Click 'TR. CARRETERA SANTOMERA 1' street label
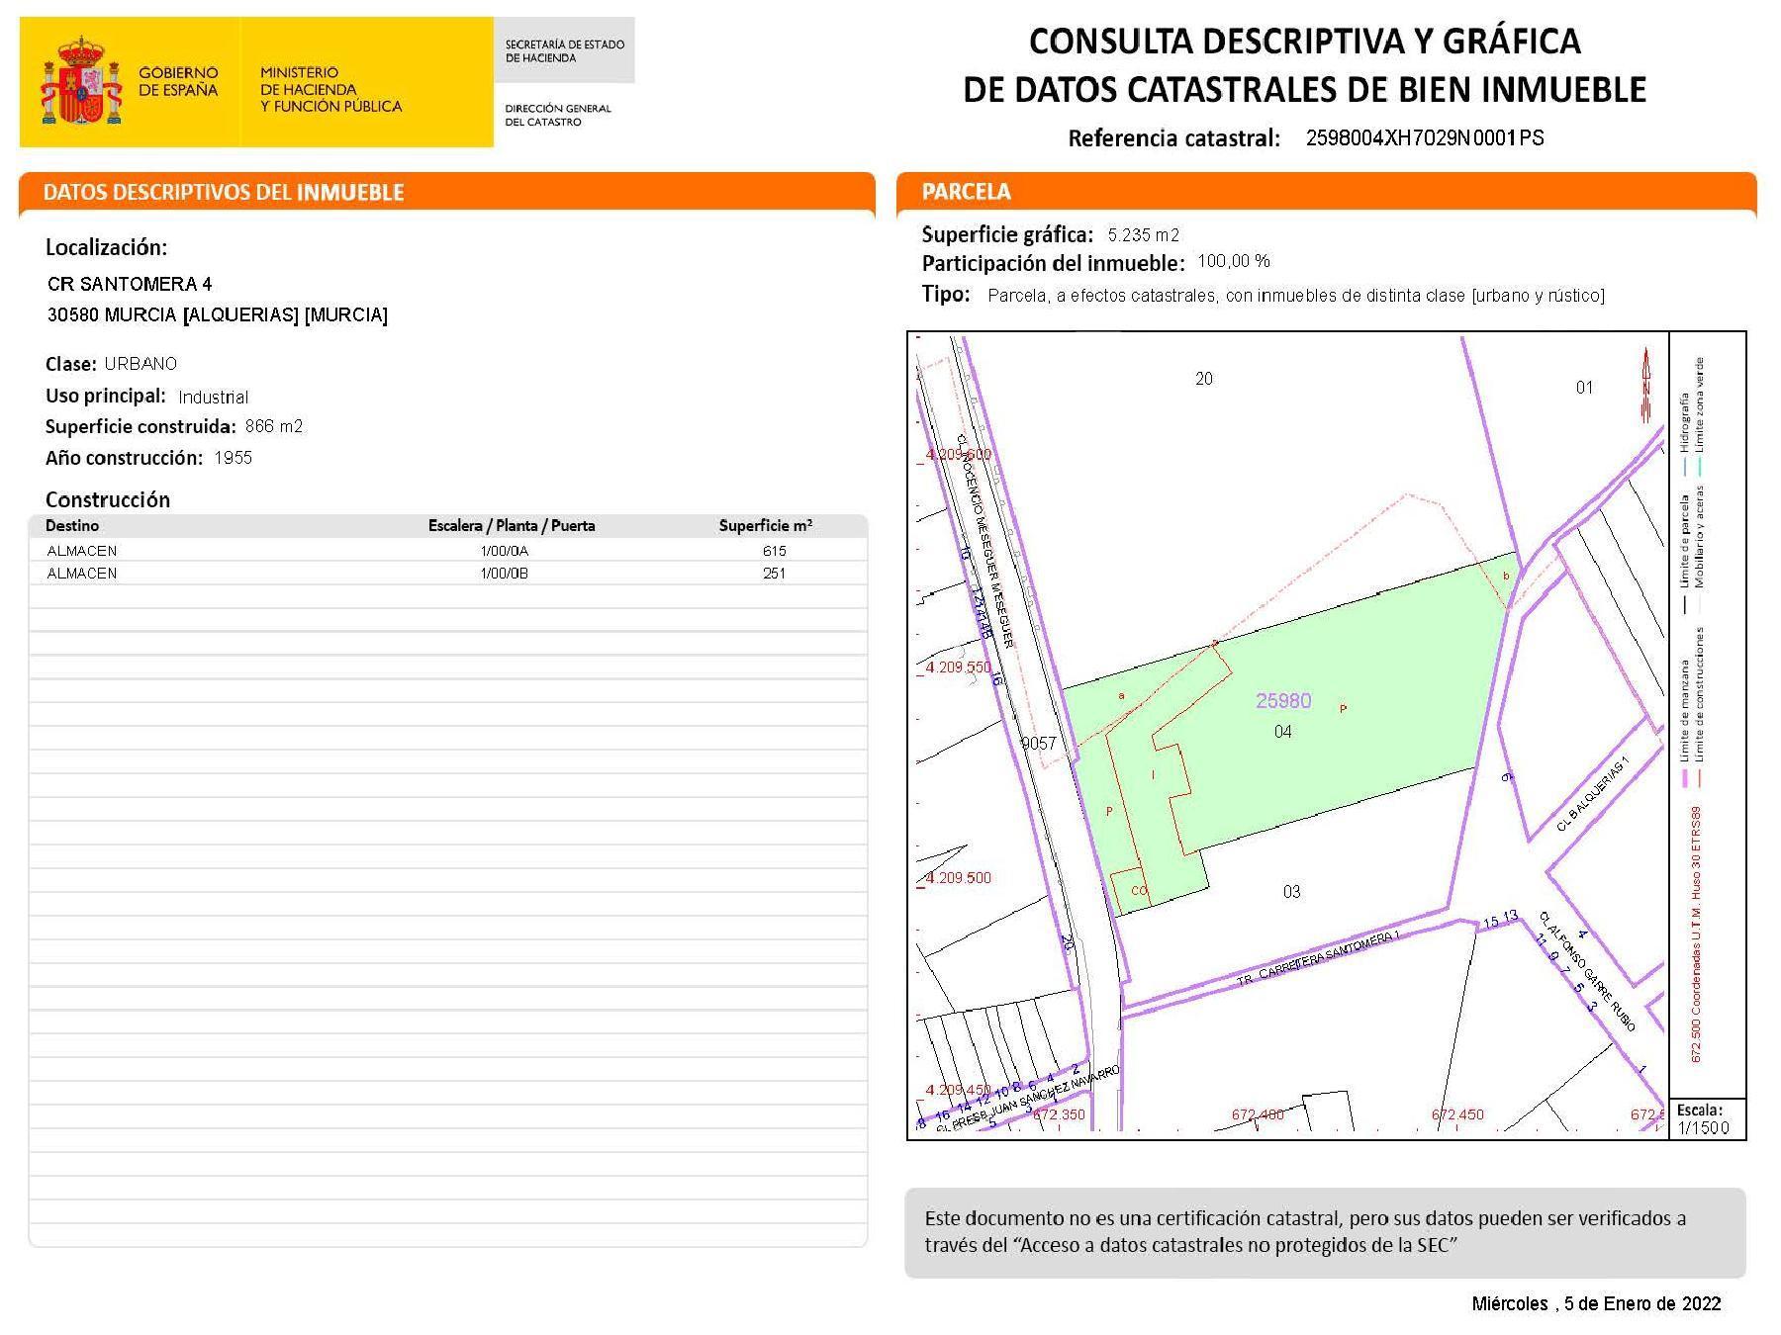Viewport: 1781px width, 1335px height. (1319, 959)
